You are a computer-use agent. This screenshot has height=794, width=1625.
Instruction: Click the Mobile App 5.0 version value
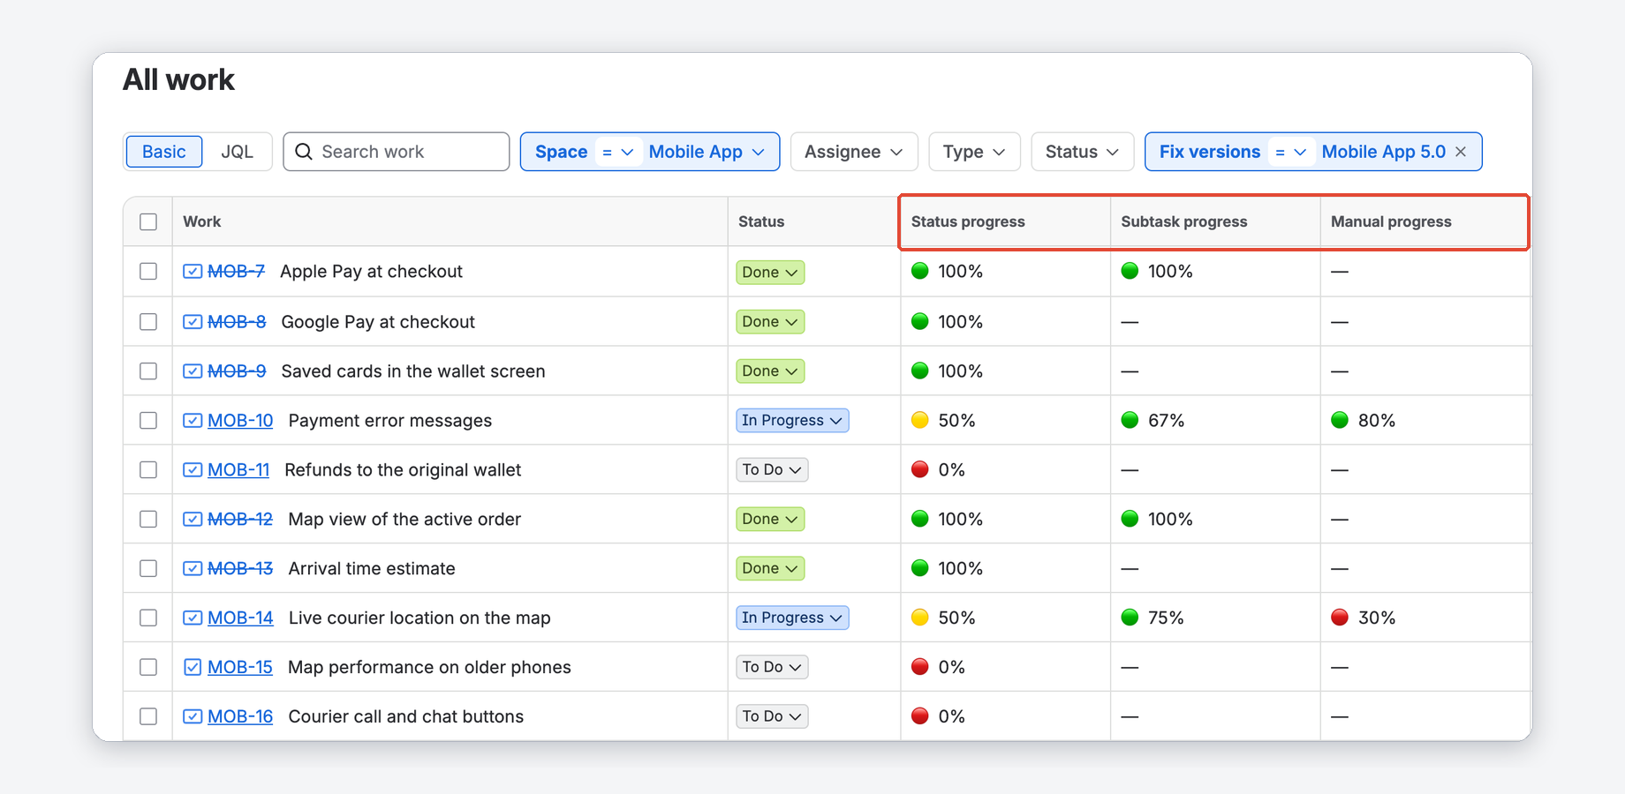(1383, 152)
